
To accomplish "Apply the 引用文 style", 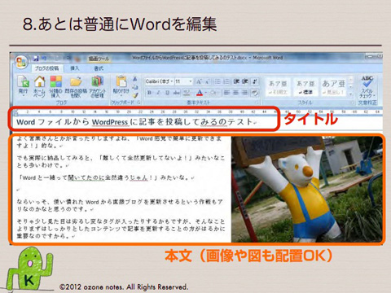I will (x=278, y=87).
